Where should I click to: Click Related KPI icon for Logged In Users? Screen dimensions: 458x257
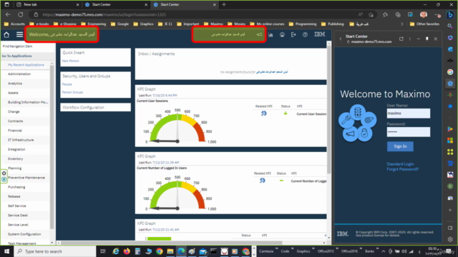coord(263,181)
